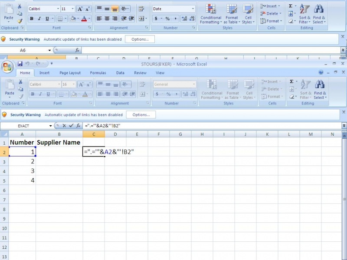Select cell A3 containing the number 2
Screen dimensions: 347x260
click(22, 162)
